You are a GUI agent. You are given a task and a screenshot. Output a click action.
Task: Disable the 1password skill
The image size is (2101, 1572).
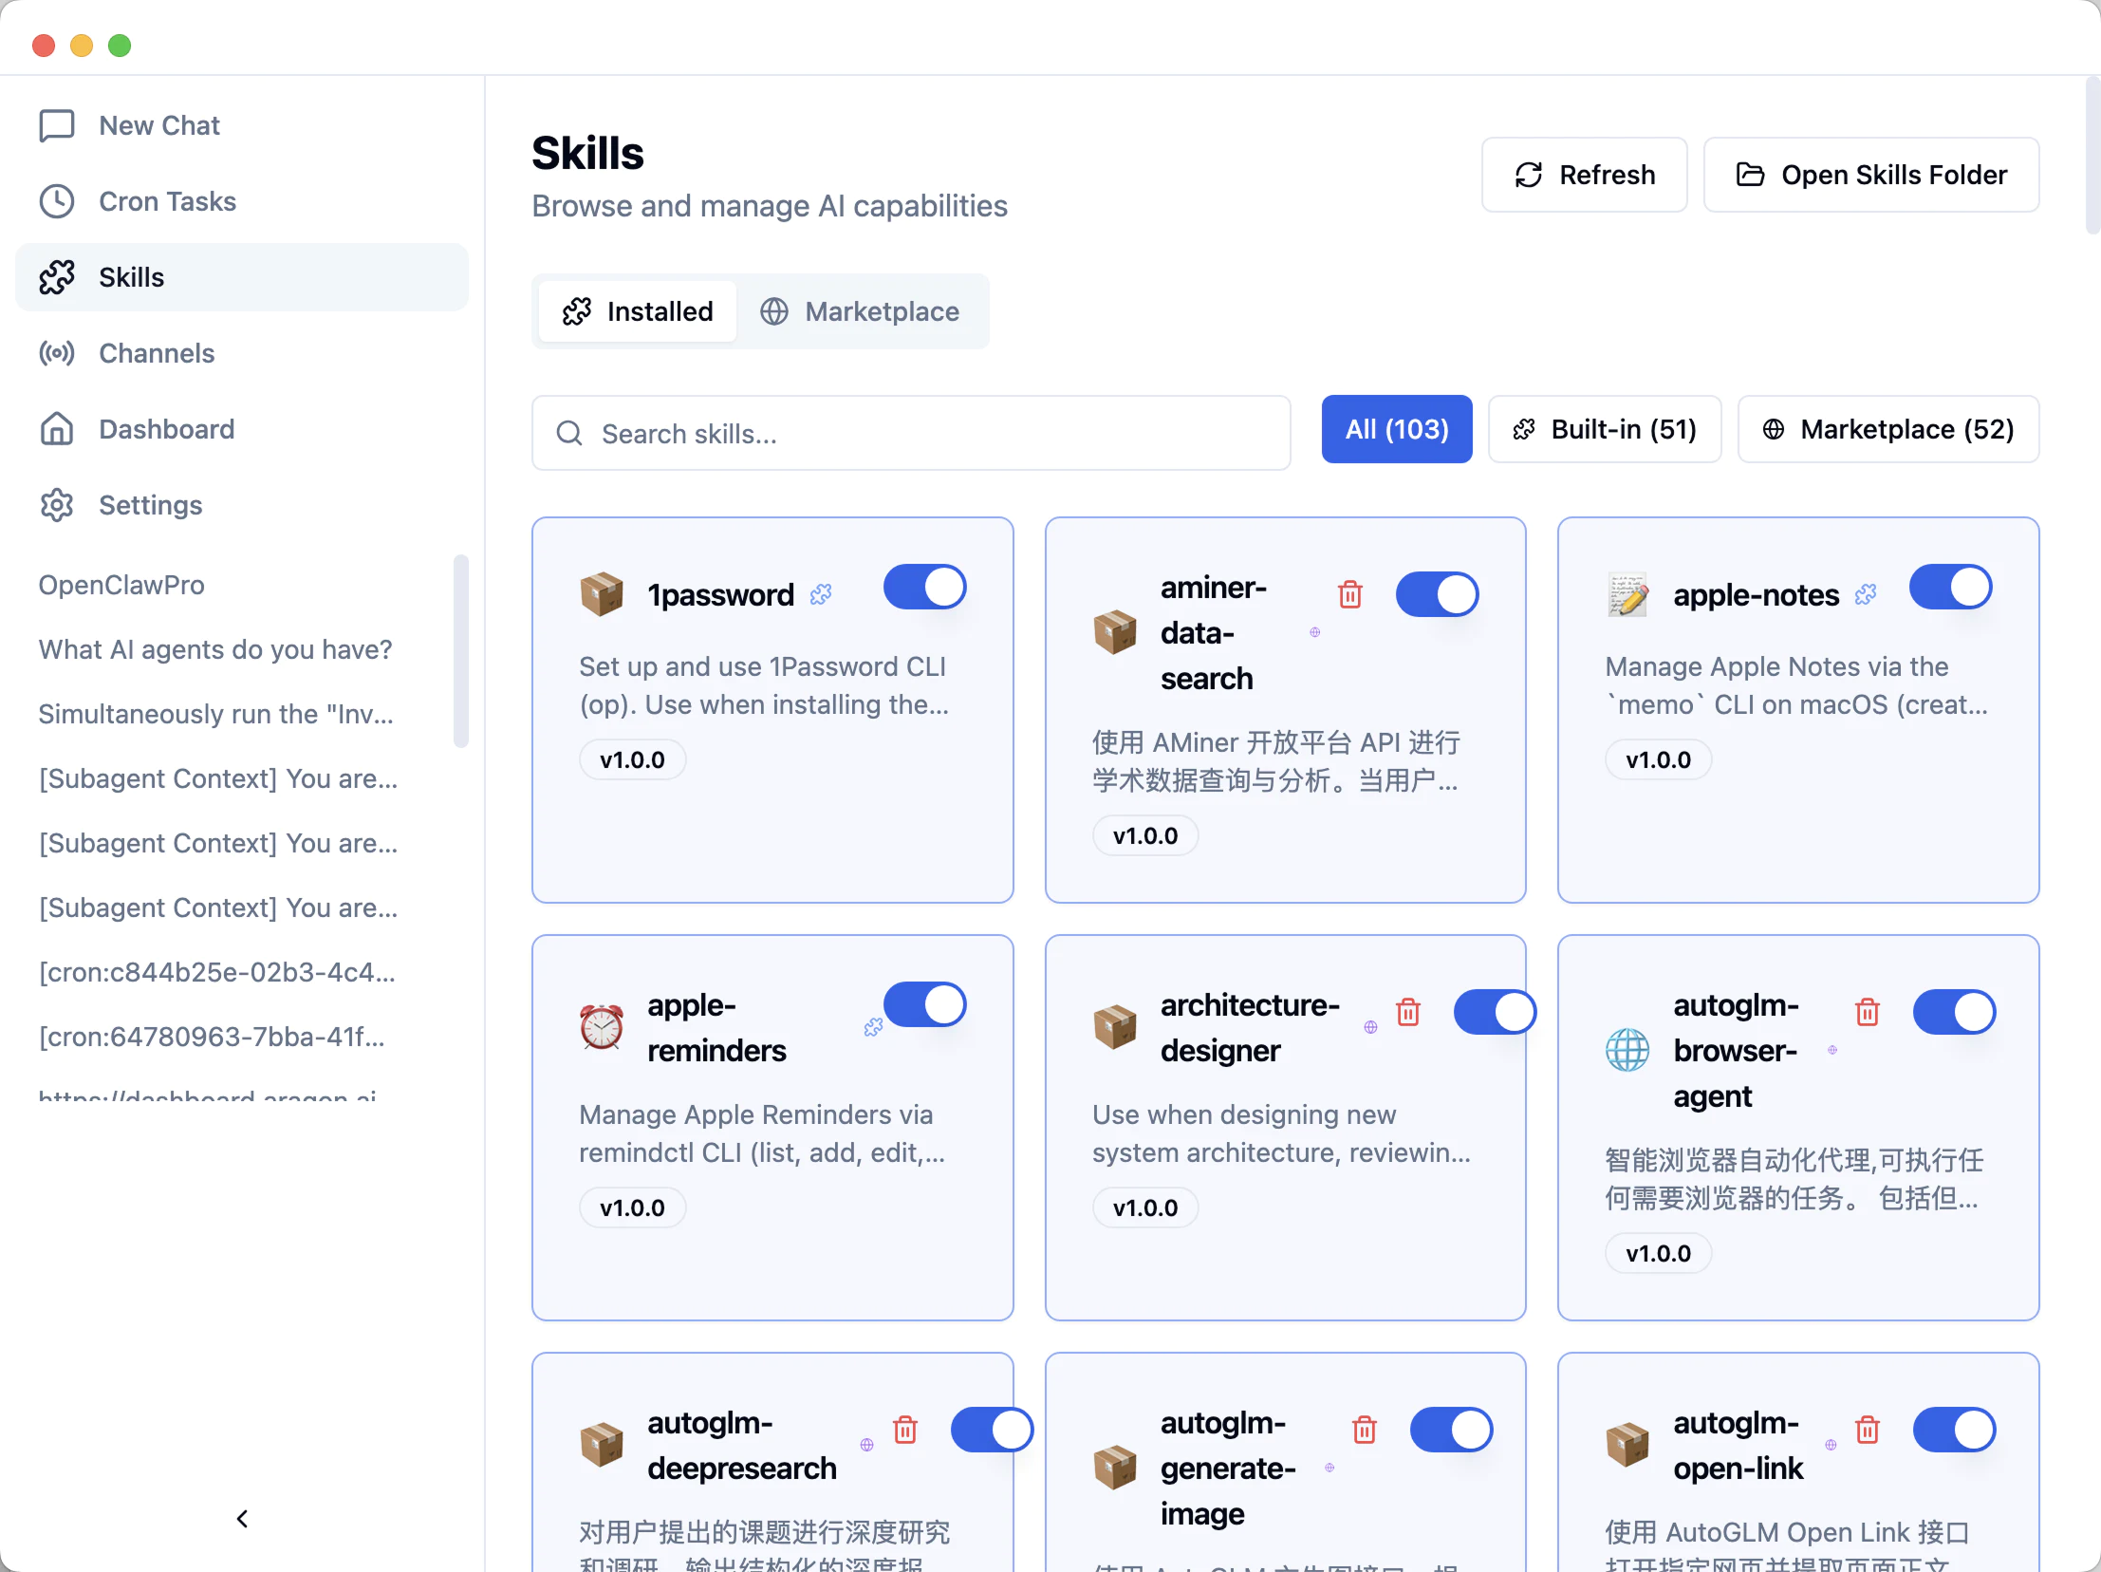point(924,586)
